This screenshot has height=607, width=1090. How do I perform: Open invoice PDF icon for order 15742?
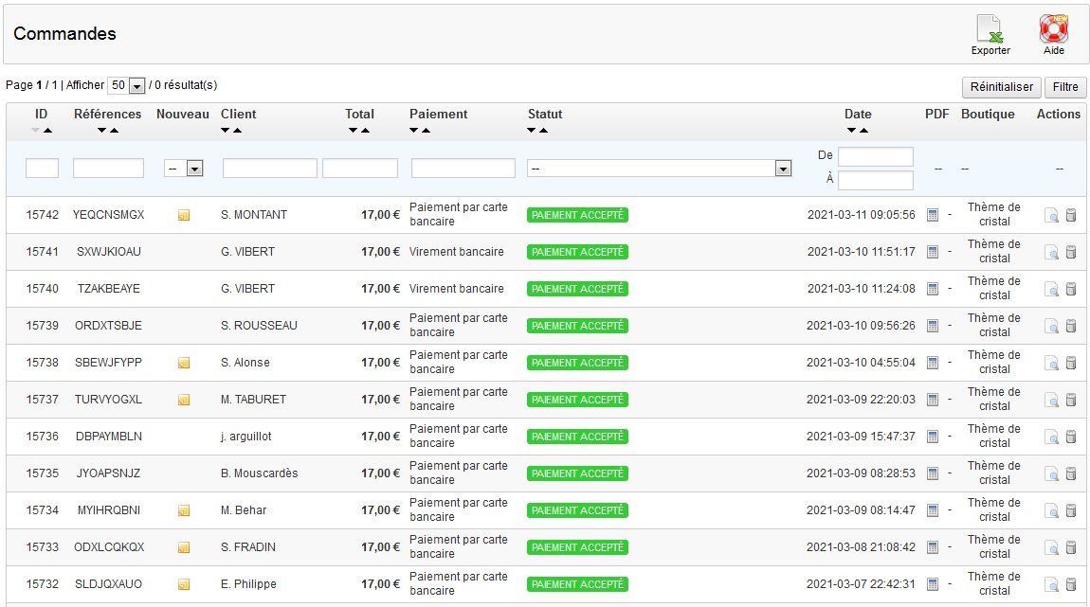pos(932,215)
